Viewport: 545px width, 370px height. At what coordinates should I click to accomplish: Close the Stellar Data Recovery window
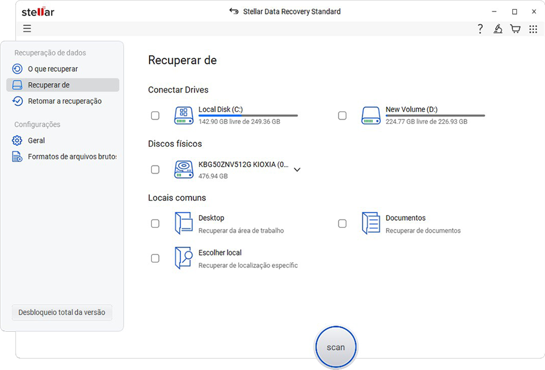[534, 11]
